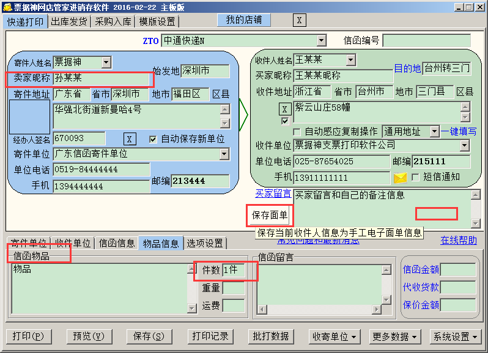Switch to 快递打印 tab
Screen dimensions: 488x353
(26, 22)
